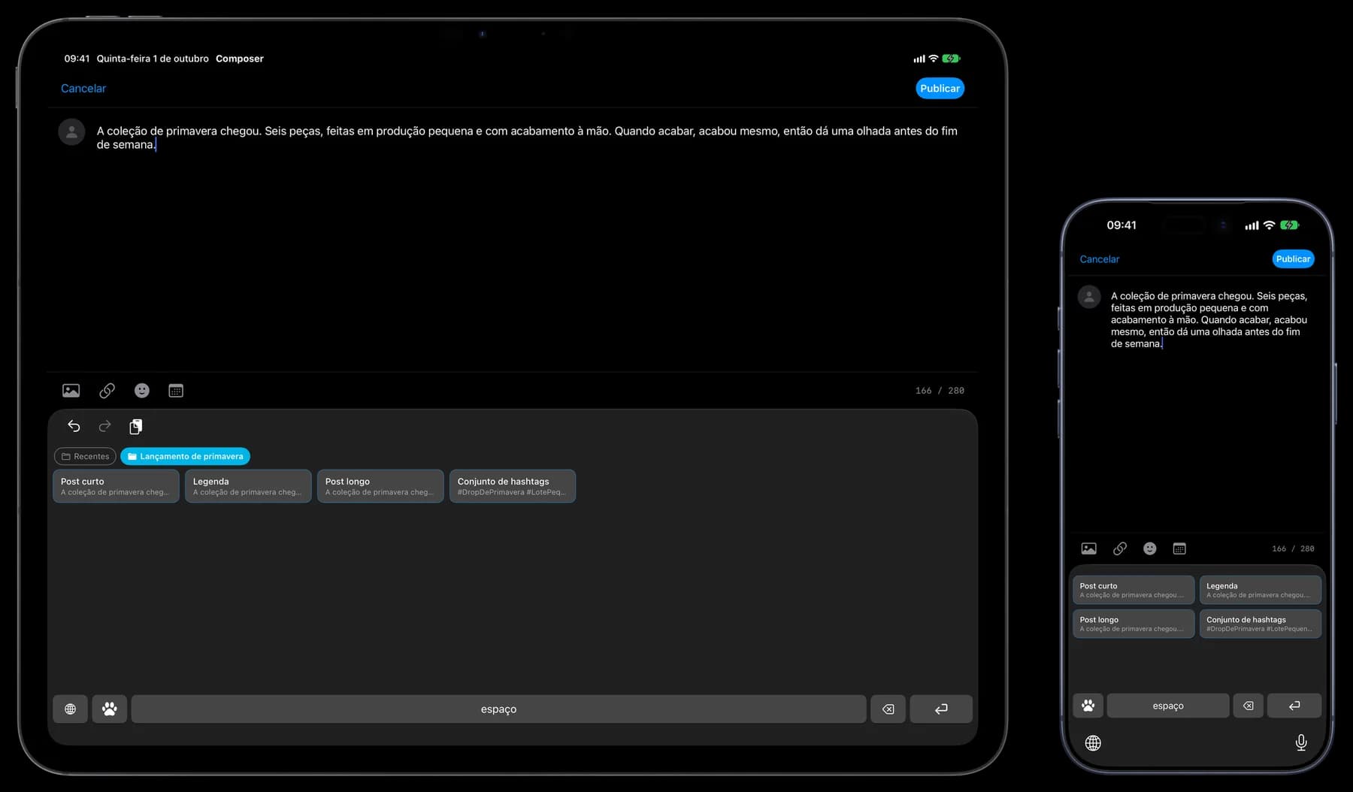This screenshot has height=792, width=1353.
Task: Tap Cancelar on the iPhone
Action: (1099, 259)
